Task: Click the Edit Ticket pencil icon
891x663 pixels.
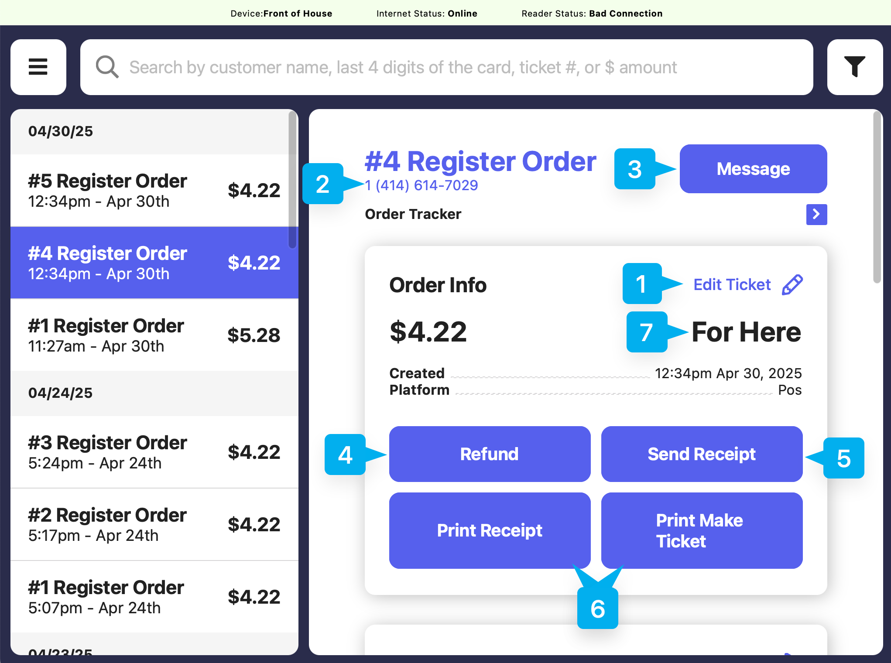Action: pos(792,285)
